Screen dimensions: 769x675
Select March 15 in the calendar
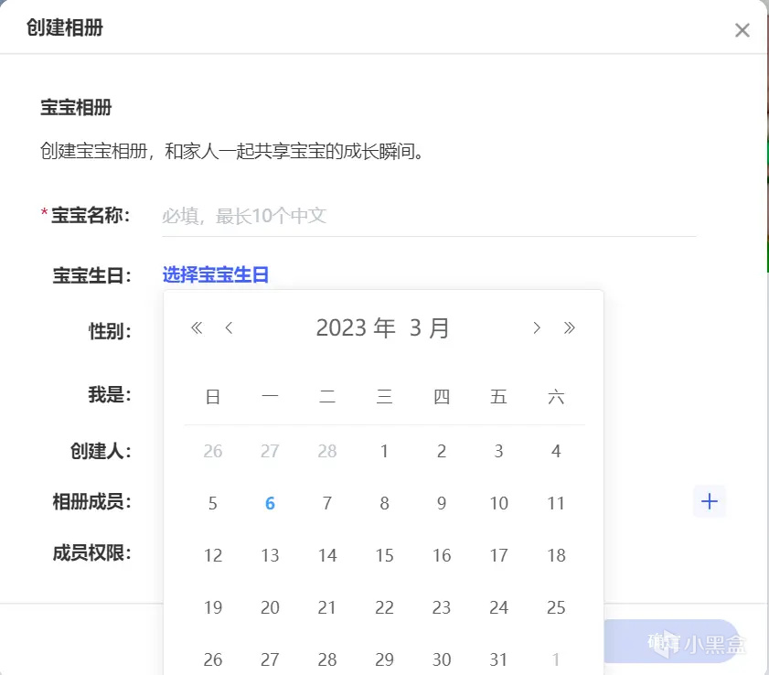pyautogui.click(x=384, y=555)
